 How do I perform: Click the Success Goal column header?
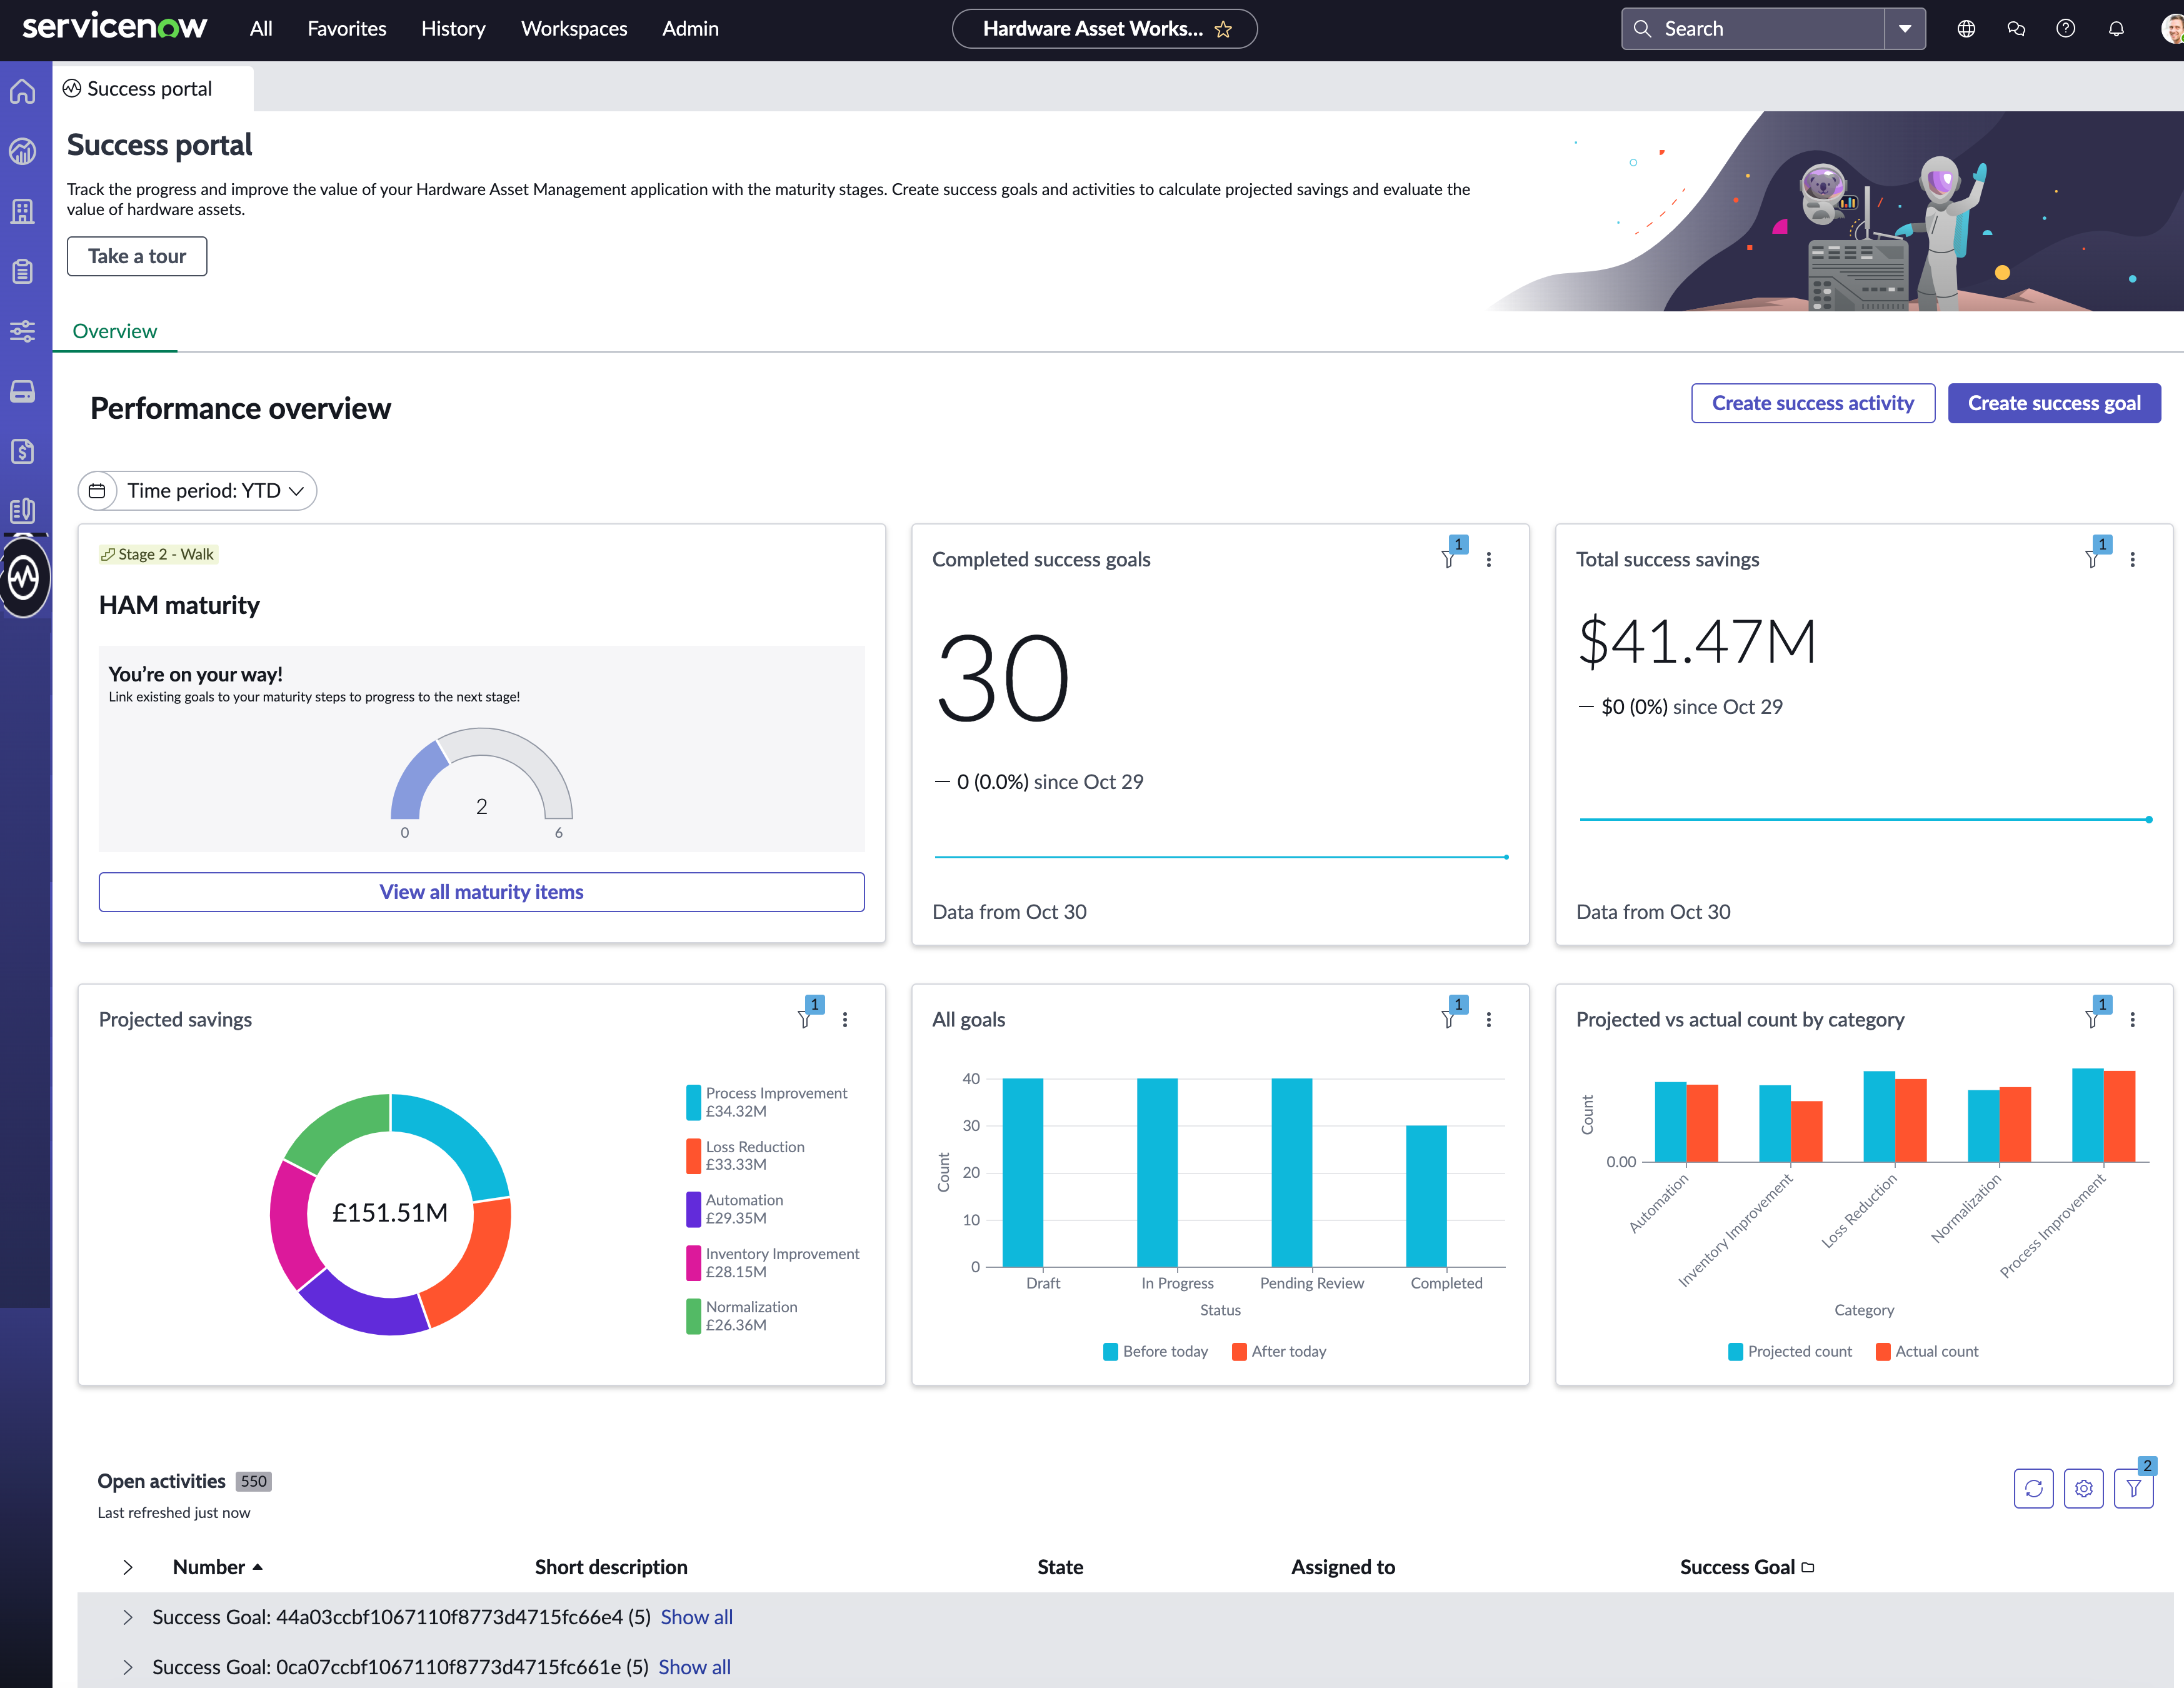pos(1737,1567)
